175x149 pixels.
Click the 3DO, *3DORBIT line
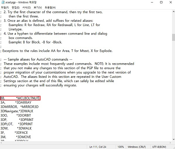point(16,115)
